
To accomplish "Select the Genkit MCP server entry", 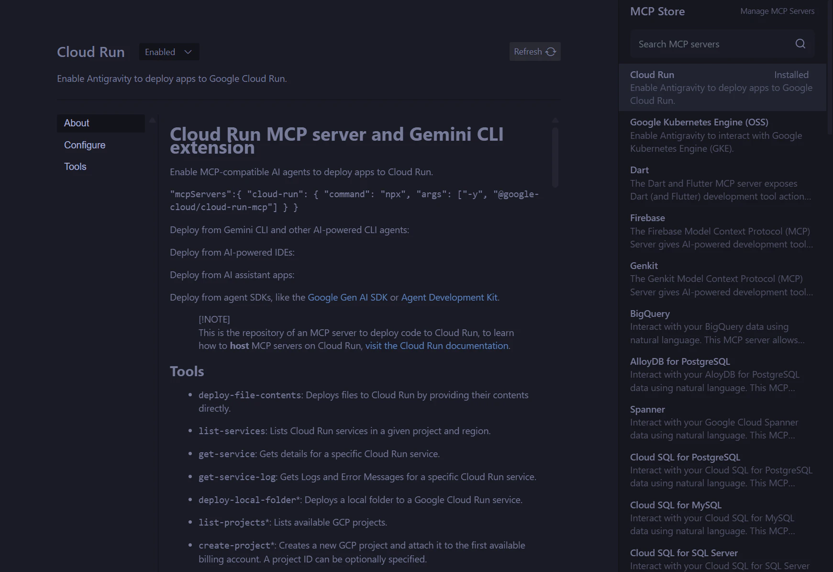I will [x=722, y=279].
